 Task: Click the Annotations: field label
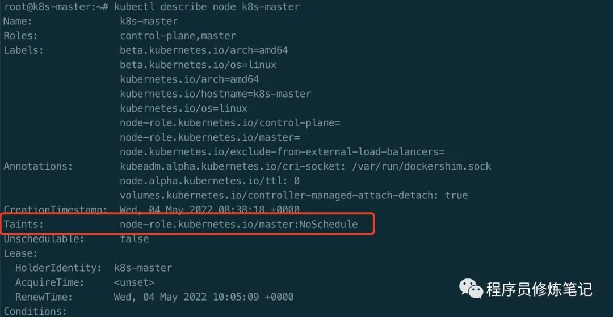click(38, 166)
